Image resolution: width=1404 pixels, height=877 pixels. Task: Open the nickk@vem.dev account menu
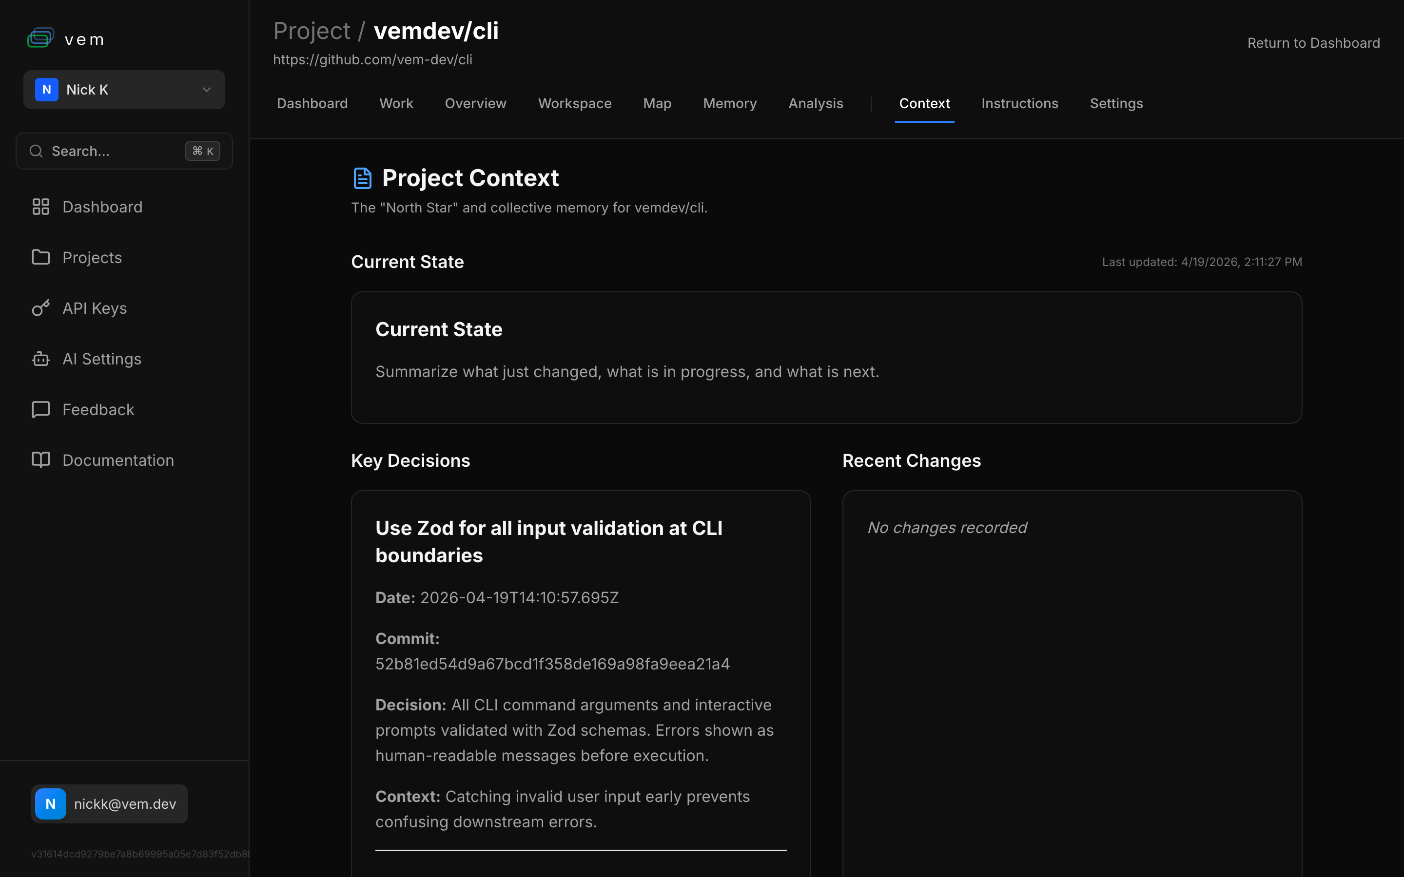tap(110, 804)
